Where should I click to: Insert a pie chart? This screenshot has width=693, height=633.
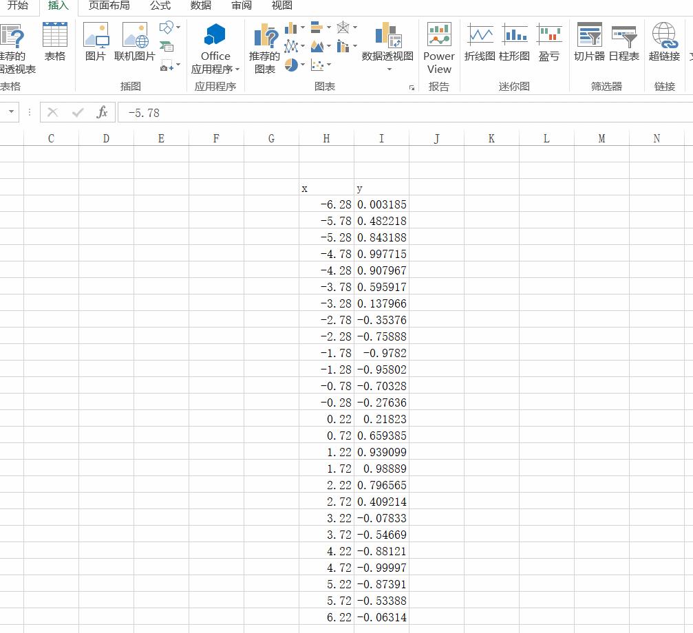click(291, 65)
